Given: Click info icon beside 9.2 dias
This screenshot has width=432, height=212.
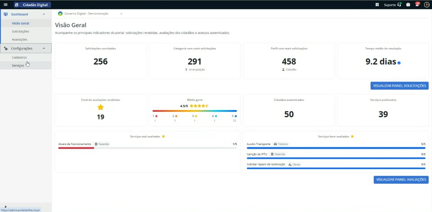Looking at the screenshot, I should point(399,63).
